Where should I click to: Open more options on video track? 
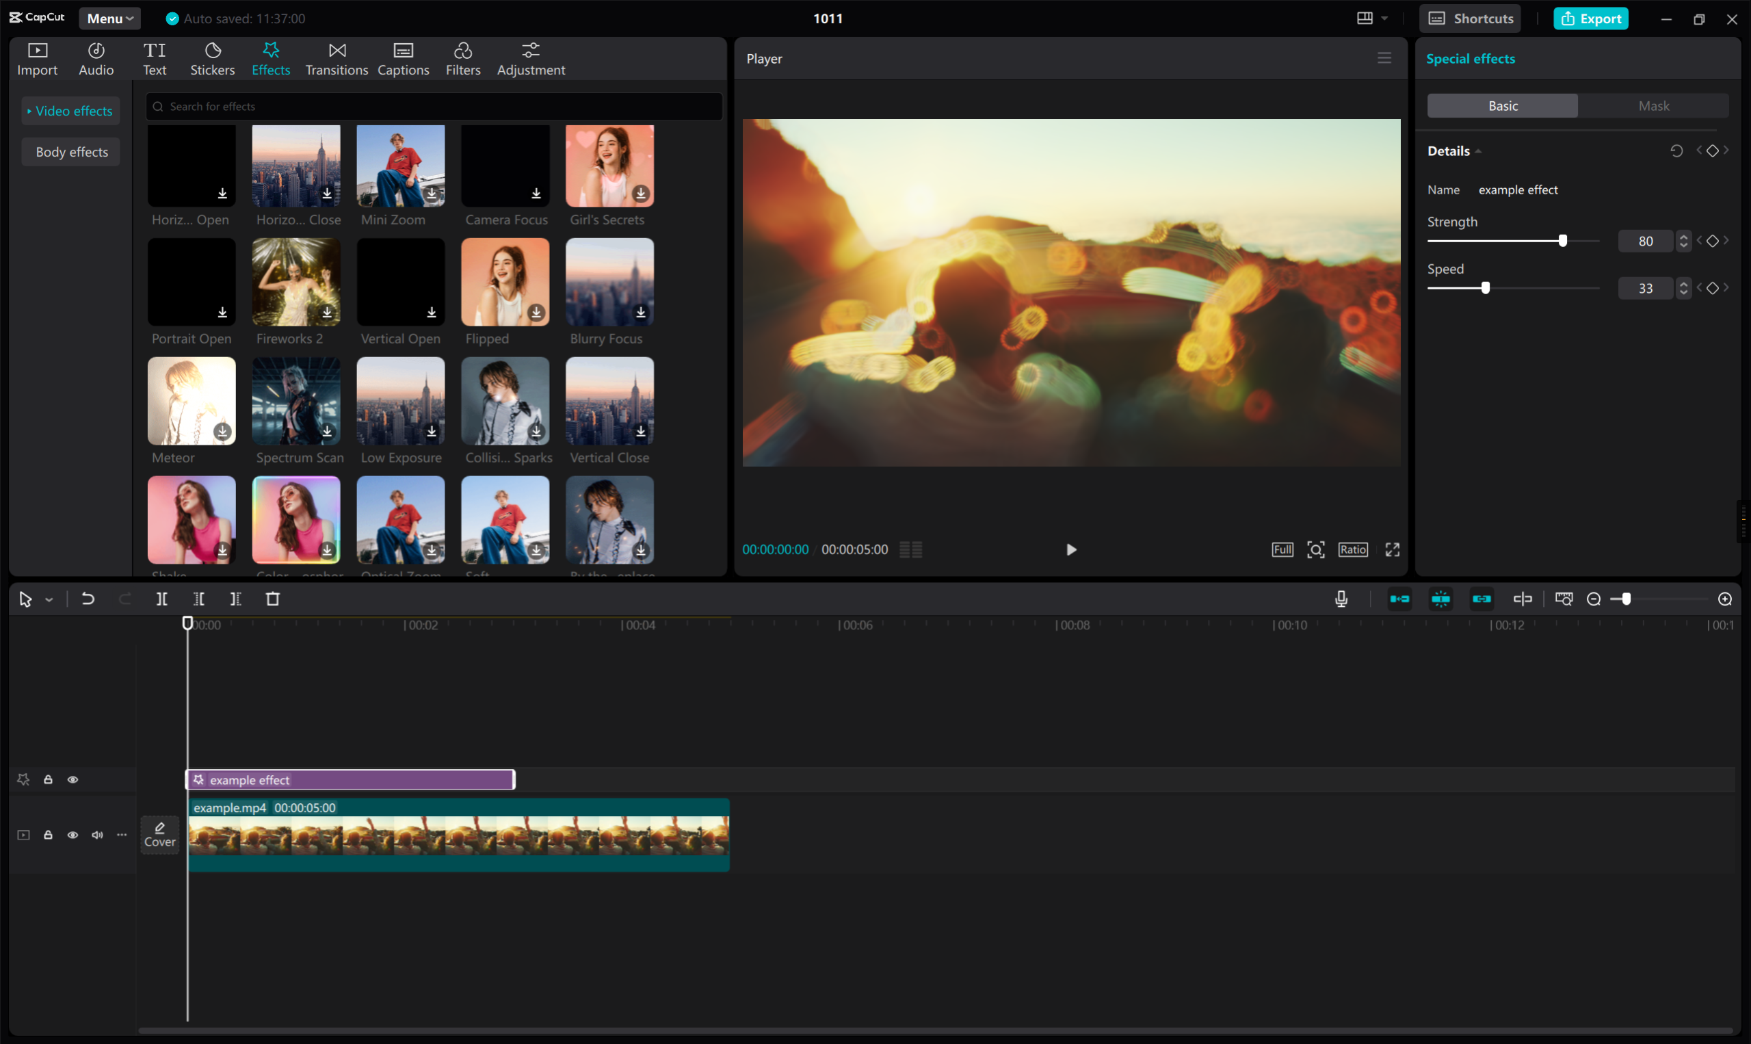point(122,835)
